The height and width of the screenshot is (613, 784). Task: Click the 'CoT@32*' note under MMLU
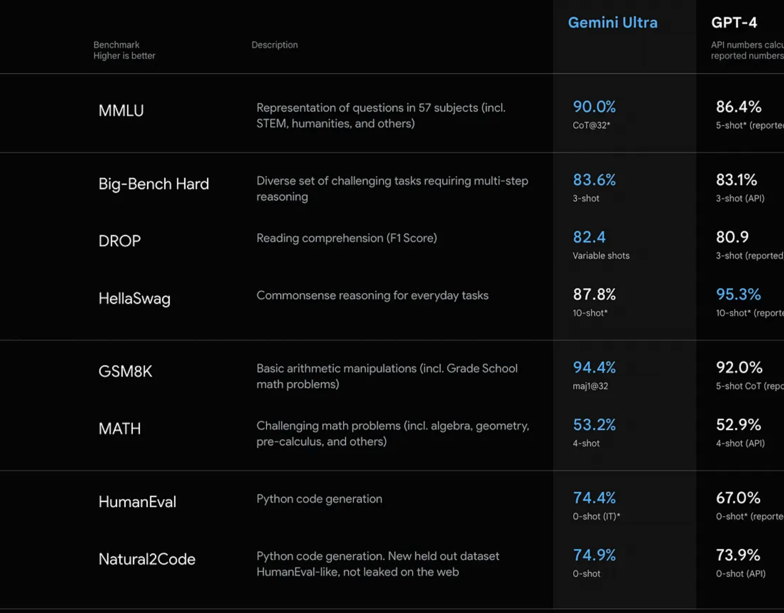pos(591,126)
